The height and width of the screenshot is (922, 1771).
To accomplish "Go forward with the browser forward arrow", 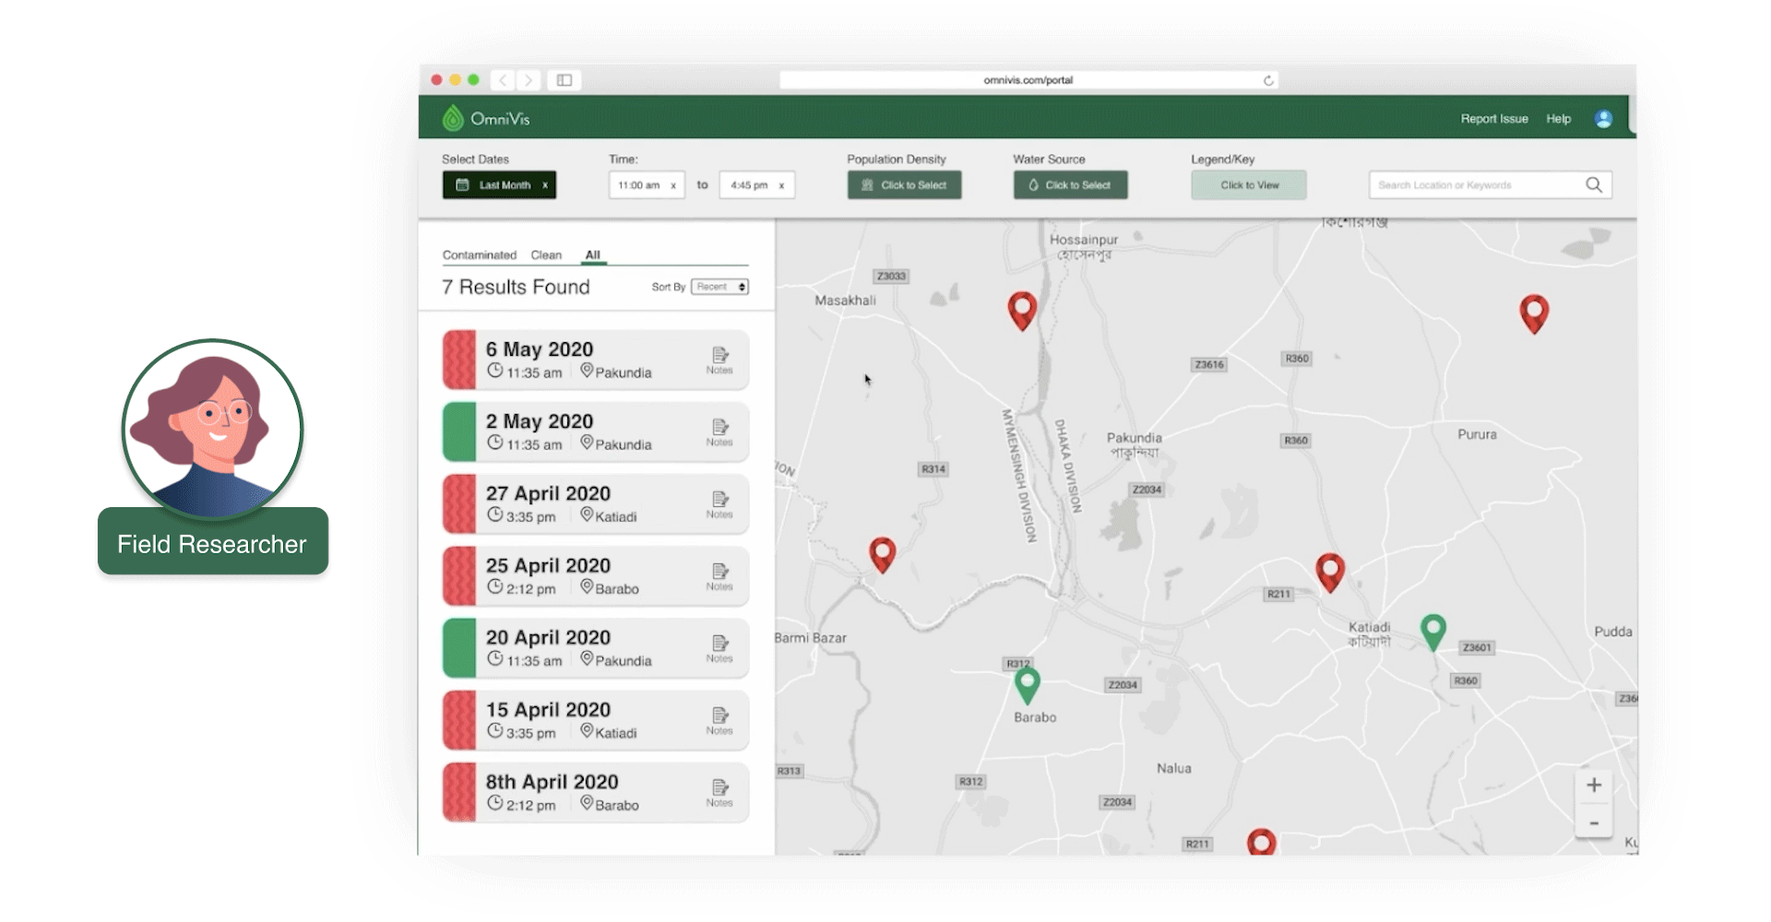I will 528,80.
